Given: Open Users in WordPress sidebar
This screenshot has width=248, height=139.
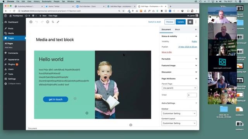Looking at the screenshot, I should click(14, 69).
